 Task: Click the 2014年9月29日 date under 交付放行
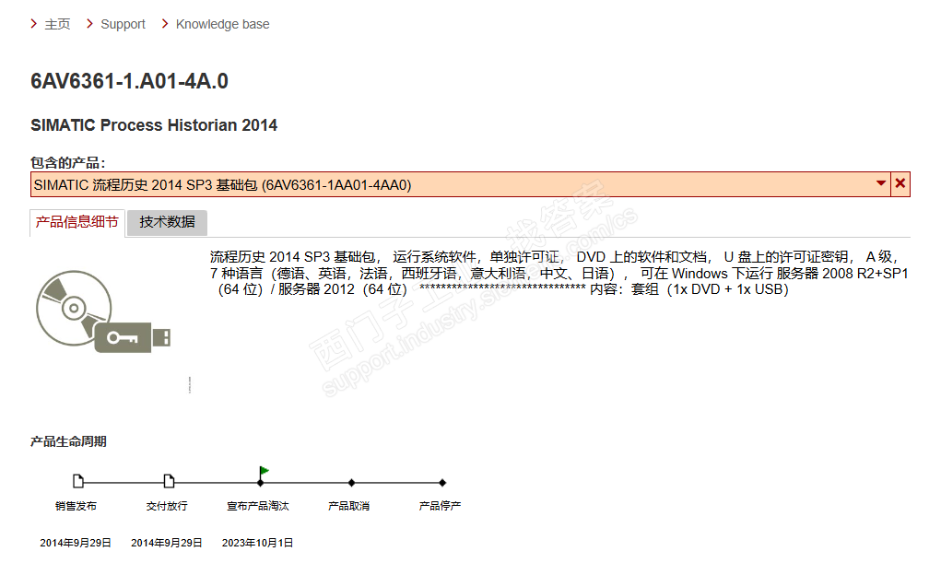(x=167, y=543)
